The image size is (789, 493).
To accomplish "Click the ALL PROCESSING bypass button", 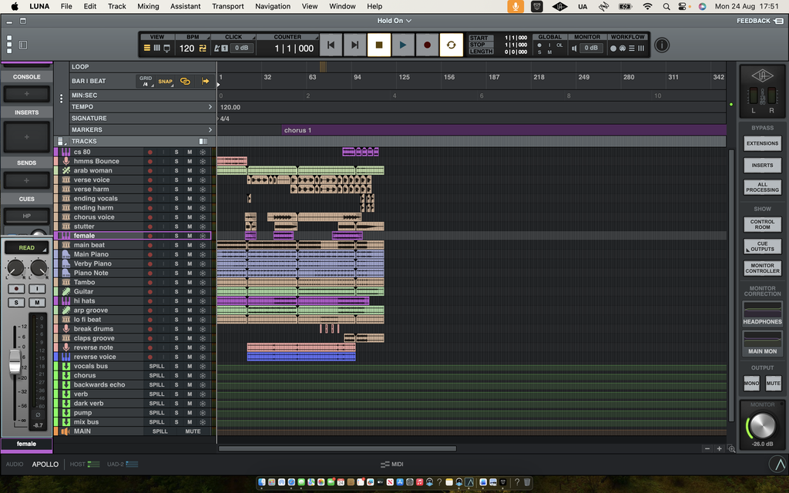I will 762,187.
